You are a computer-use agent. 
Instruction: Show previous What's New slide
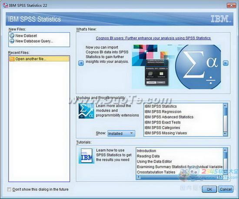[x=81, y=63]
